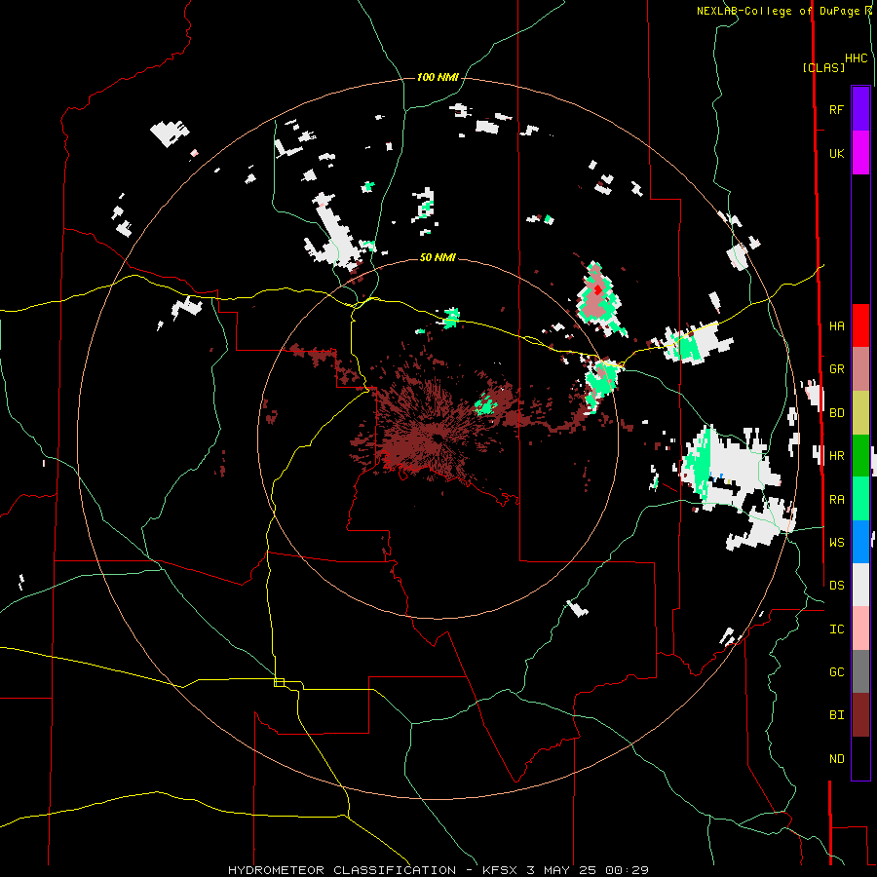This screenshot has width=877, height=877.
Task: Click the IC ice crystals pink swatch
Action: (x=860, y=629)
